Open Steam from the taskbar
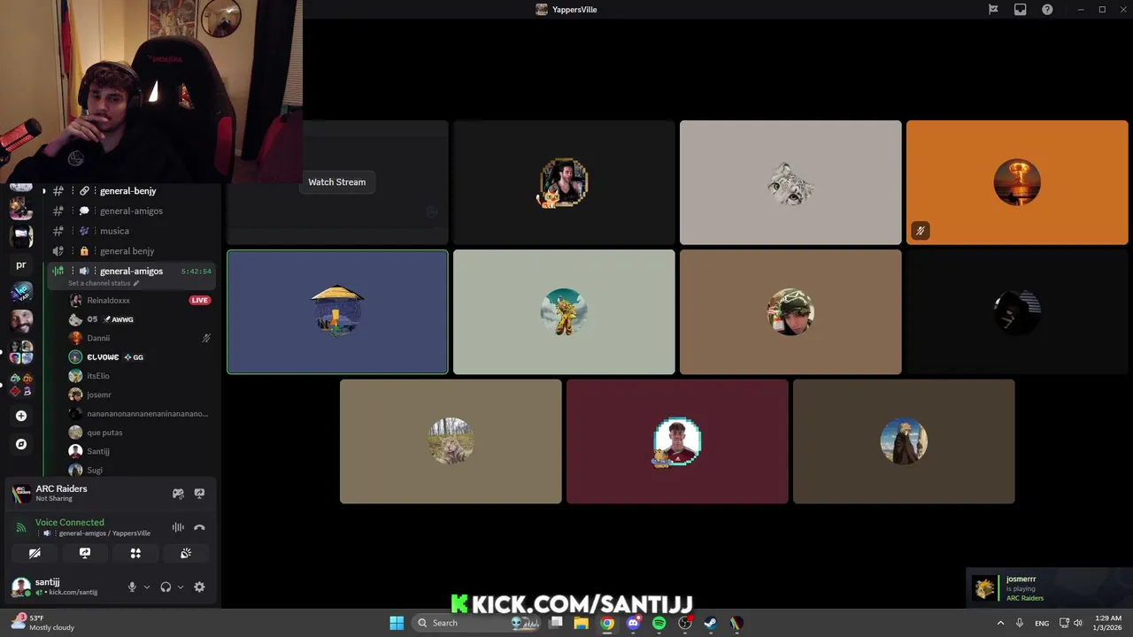 click(x=710, y=623)
